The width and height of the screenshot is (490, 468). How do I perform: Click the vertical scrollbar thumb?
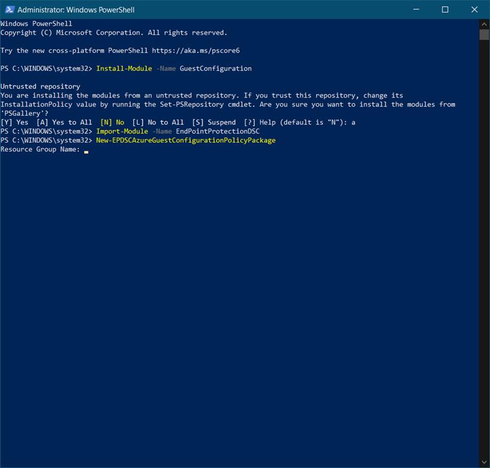tap(484, 35)
